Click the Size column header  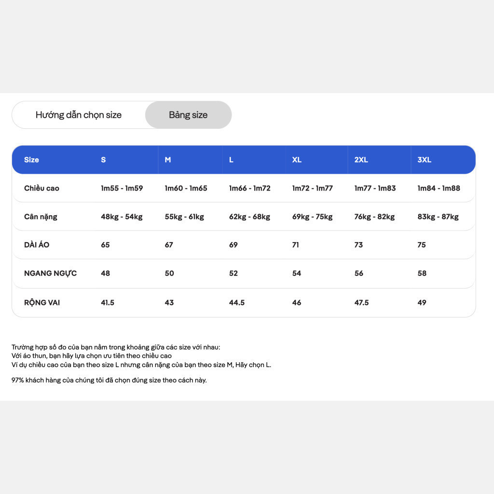[31, 160]
